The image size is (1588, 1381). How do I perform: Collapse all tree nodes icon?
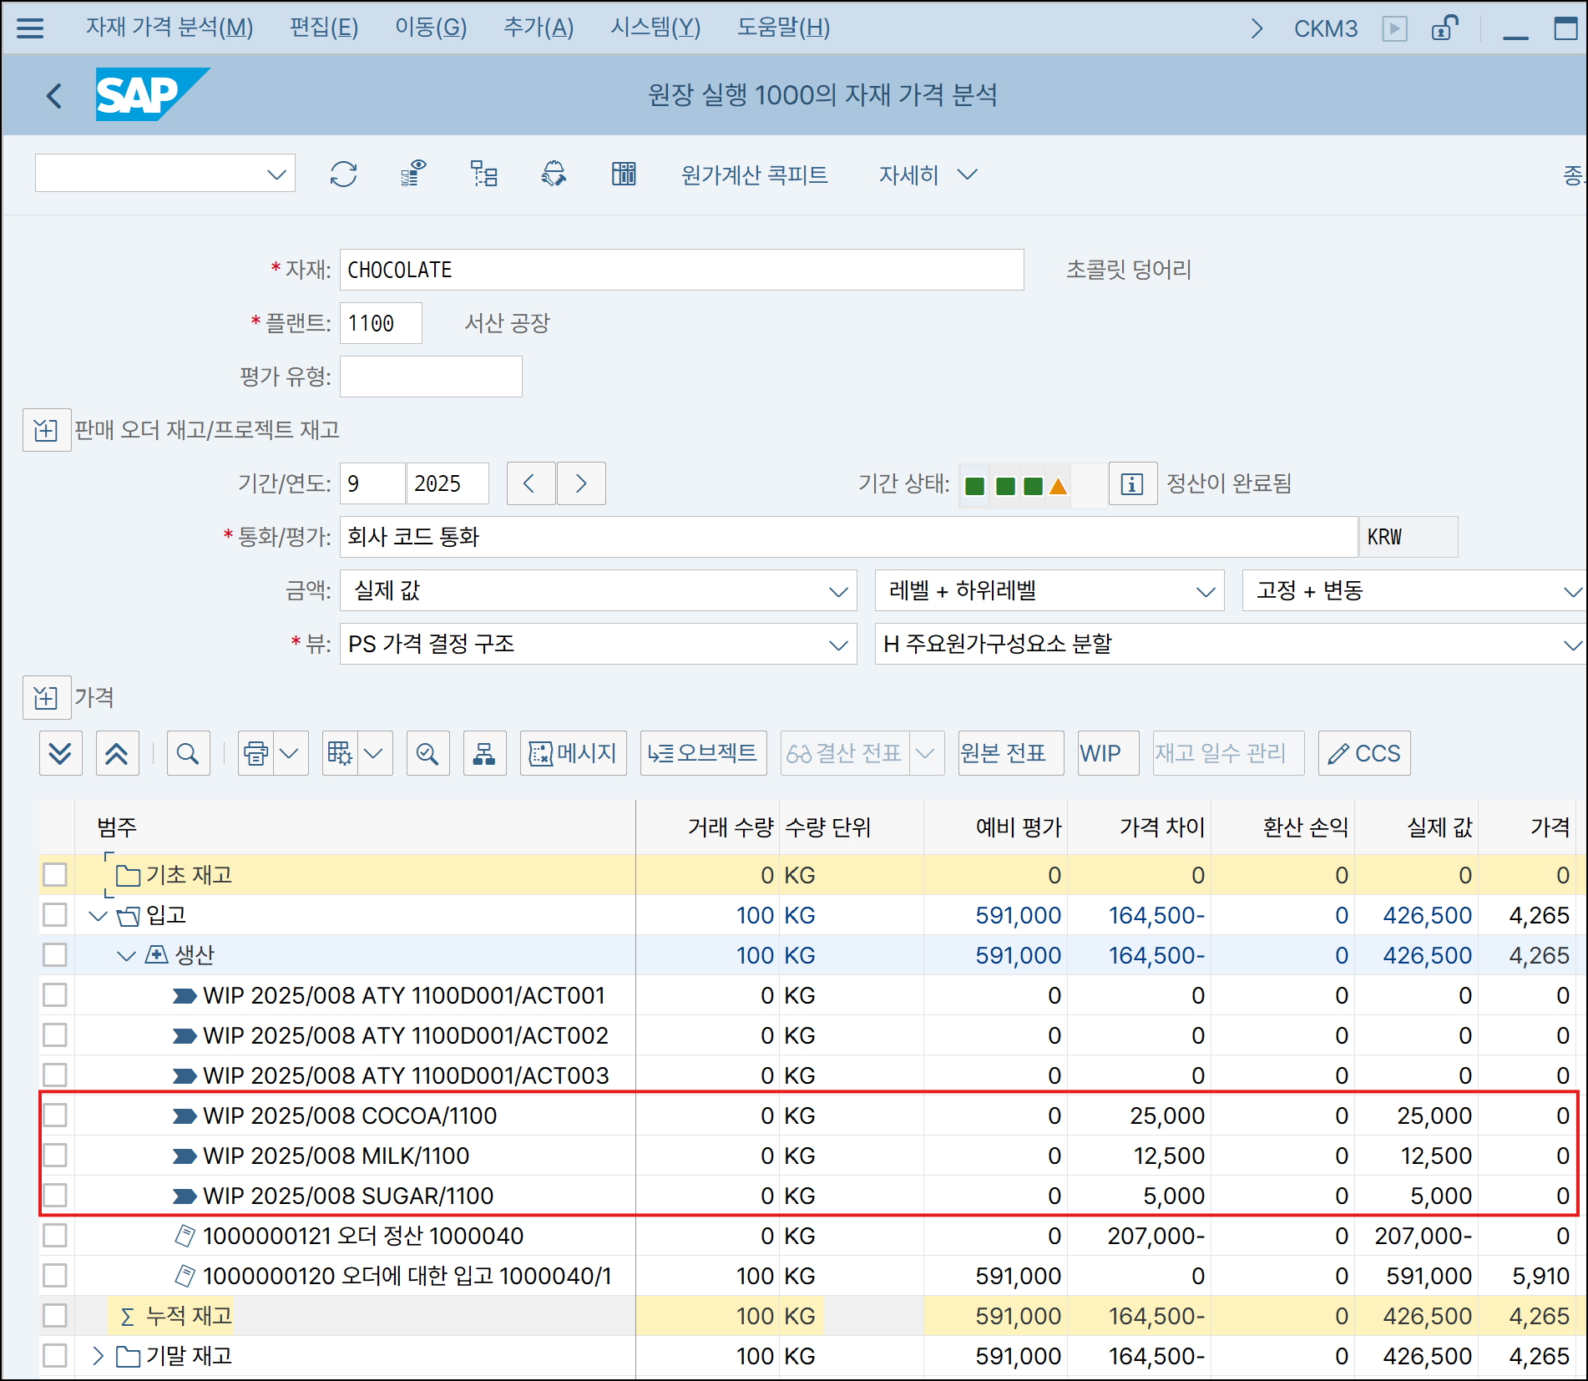tap(117, 753)
